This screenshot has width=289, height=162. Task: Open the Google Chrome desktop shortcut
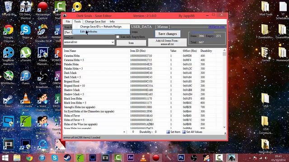(x=9, y=33)
